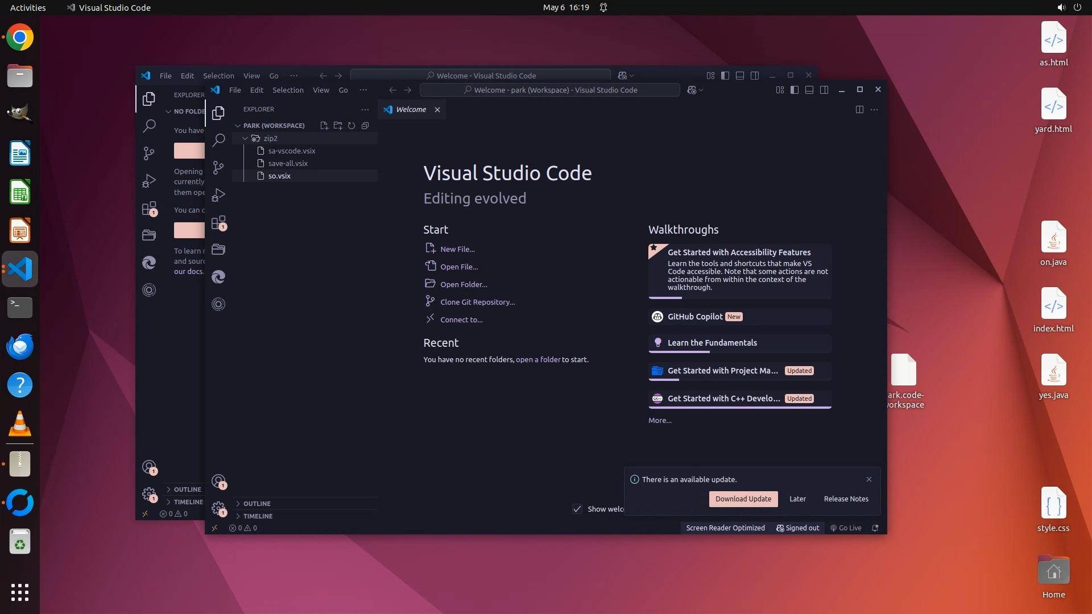
Task: Expand the TIMELINE section
Action: point(258,516)
